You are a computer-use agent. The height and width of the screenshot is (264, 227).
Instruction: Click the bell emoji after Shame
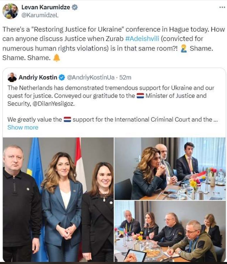click(x=57, y=58)
